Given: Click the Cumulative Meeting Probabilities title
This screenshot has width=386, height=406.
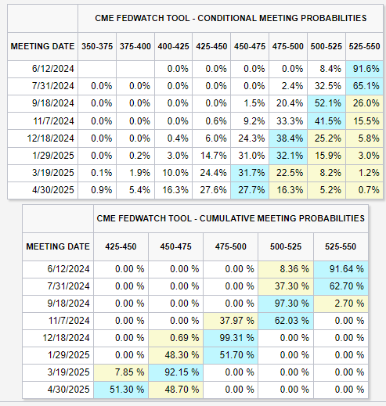Looking at the screenshot, I should click(231, 218).
